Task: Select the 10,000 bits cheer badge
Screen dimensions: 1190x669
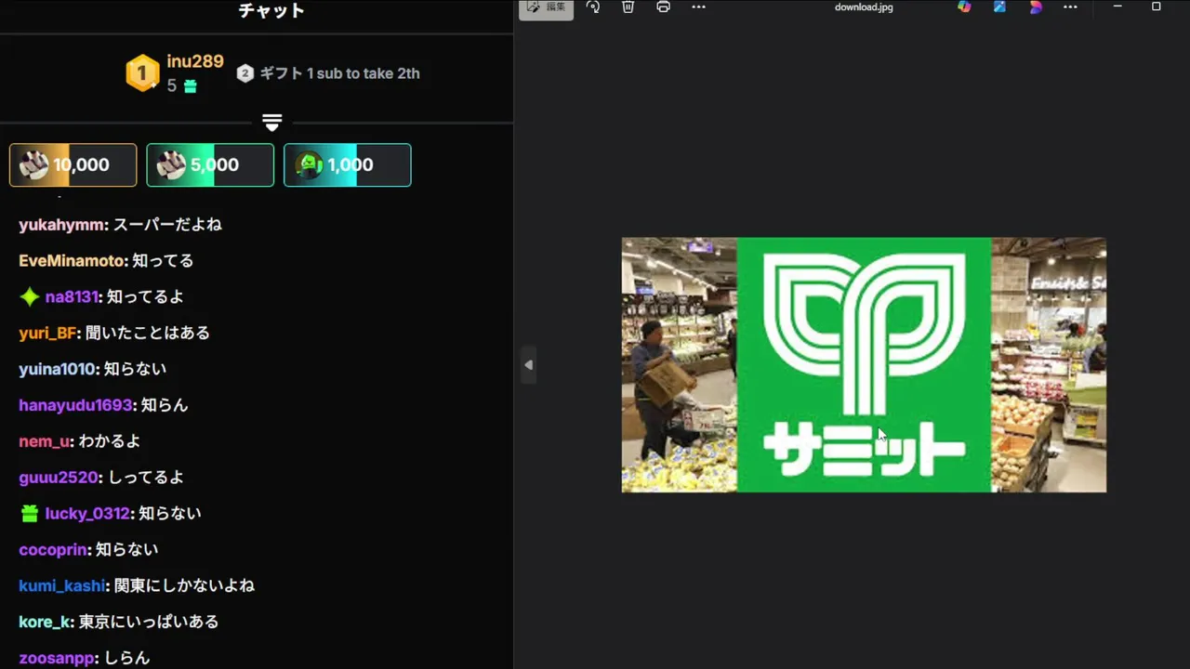Action: click(73, 165)
